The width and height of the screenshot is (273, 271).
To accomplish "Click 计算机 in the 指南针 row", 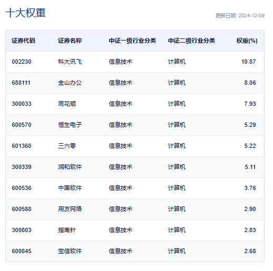I will (177, 230).
